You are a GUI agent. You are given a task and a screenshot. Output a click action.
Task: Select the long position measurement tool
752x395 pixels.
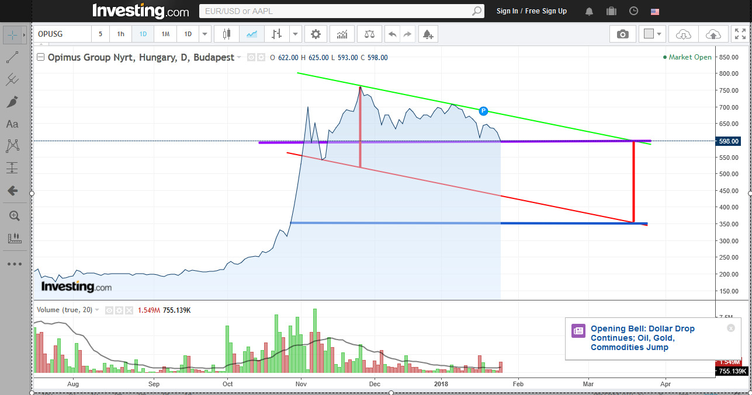tap(12, 168)
